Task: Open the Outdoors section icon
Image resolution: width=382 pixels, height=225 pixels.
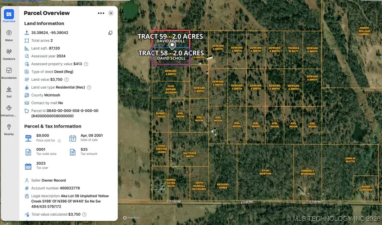Action: pyautogui.click(x=9, y=54)
